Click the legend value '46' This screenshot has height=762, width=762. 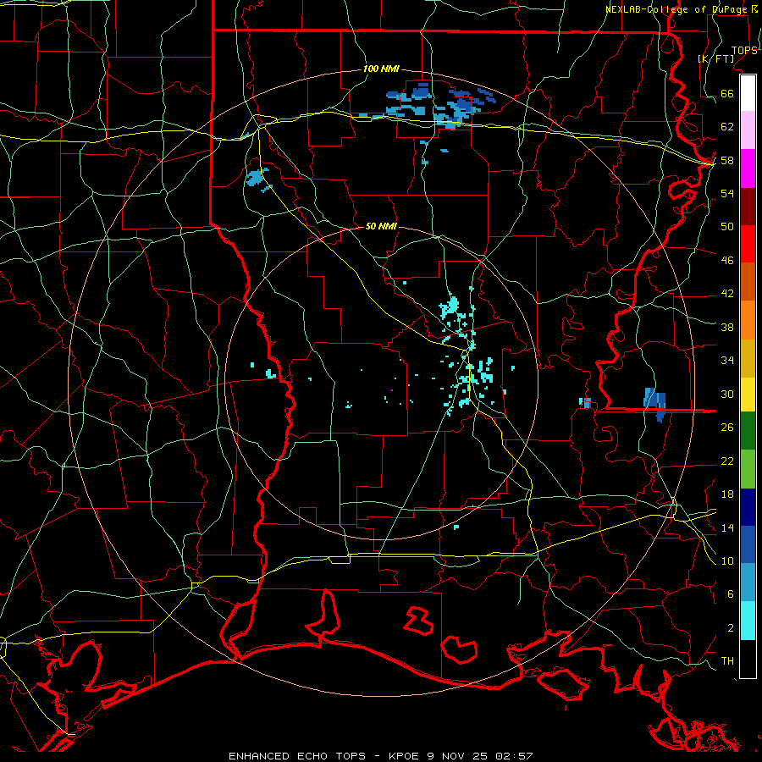click(x=727, y=261)
